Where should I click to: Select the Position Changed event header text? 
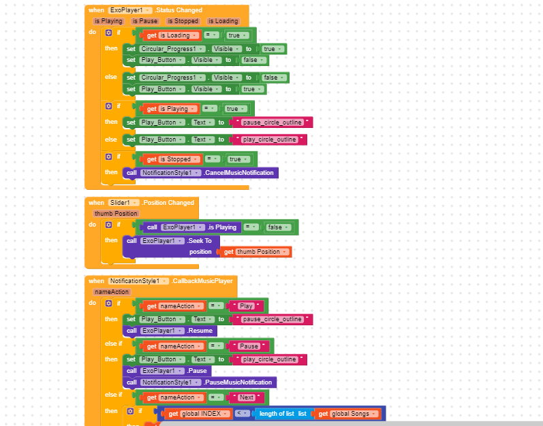pos(168,203)
